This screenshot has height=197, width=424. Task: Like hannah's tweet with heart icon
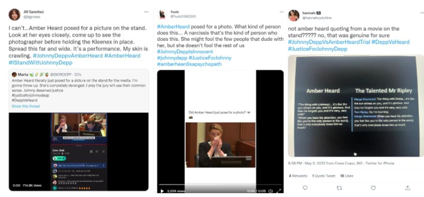[x=373, y=188]
